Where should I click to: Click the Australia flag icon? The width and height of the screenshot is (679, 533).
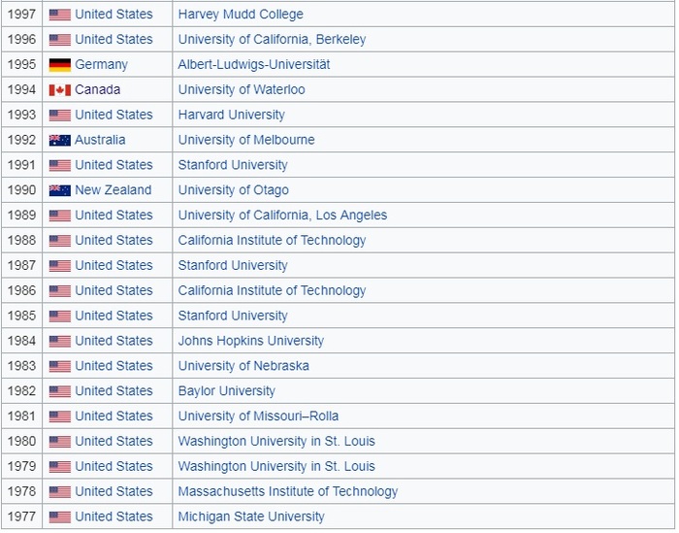60,140
